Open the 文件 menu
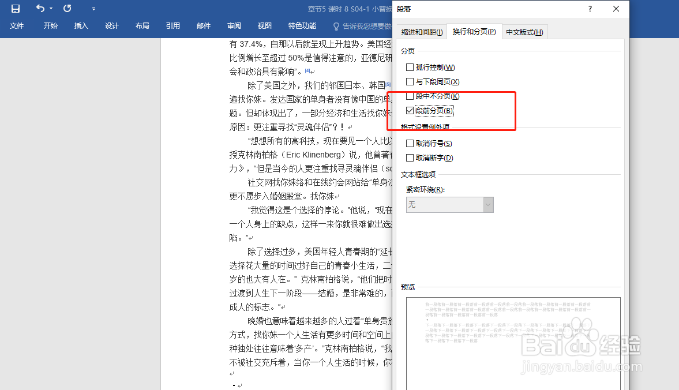This screenshot has width=679, height=390. point(17,26)
